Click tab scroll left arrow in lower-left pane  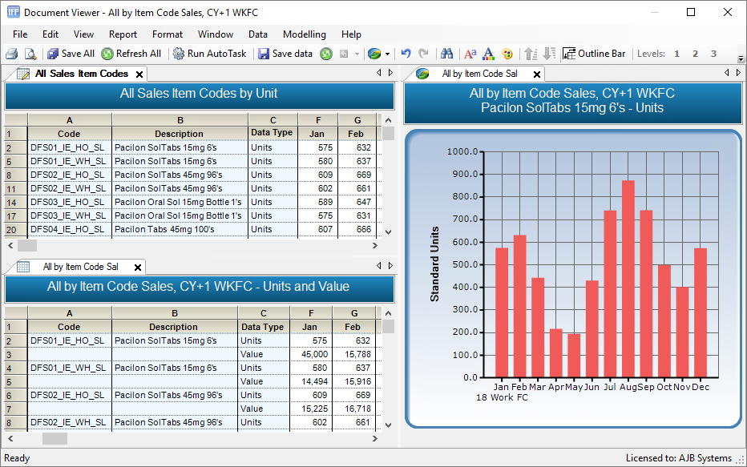coord(379,266)
